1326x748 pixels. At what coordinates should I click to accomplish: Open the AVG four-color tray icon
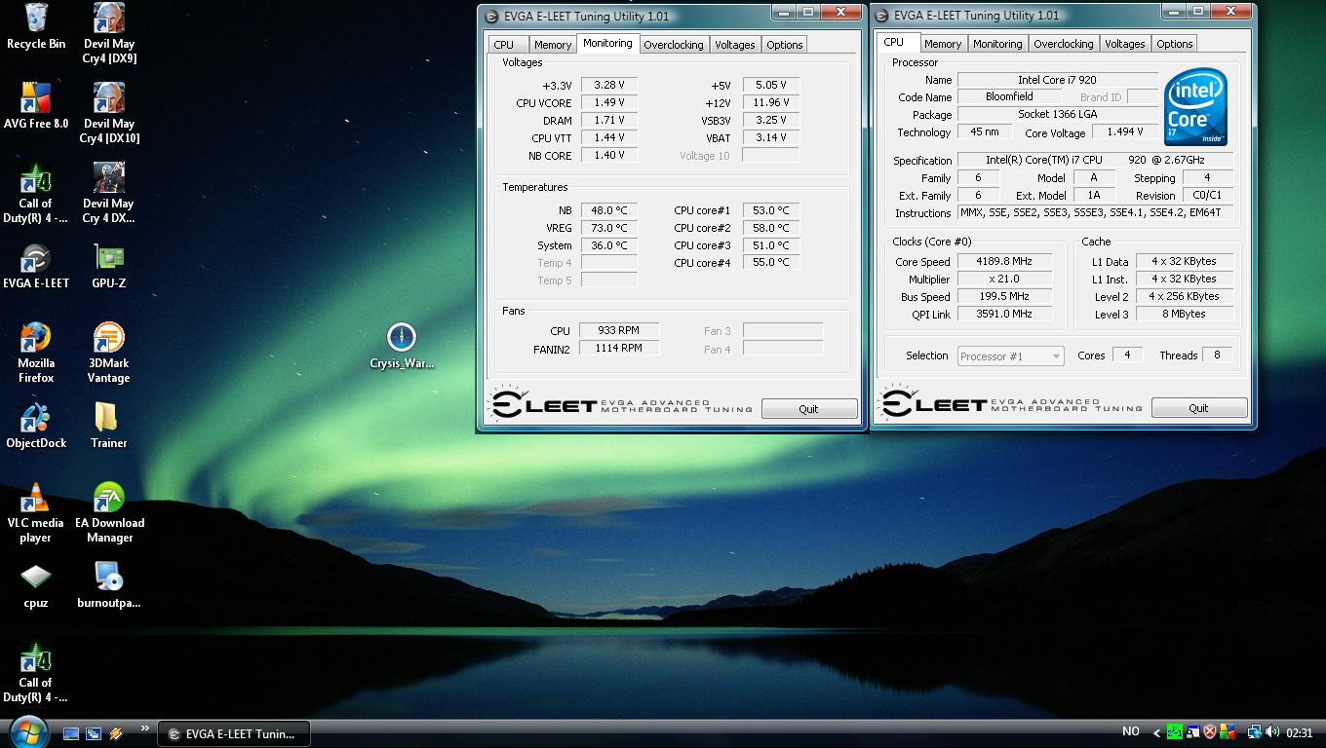pos(1228,732)
